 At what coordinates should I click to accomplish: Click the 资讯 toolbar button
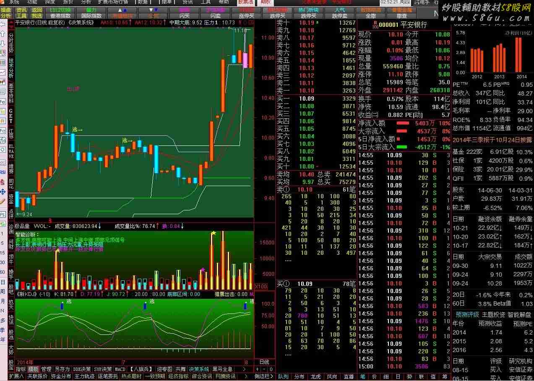coord(21,10)
